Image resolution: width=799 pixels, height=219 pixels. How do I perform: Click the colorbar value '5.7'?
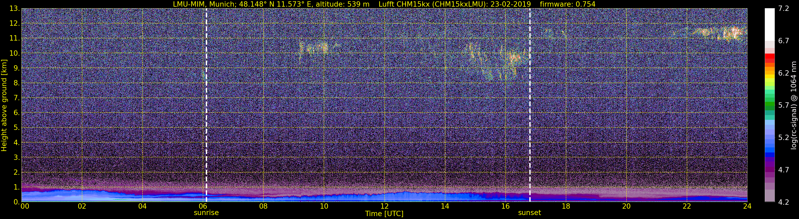(784, 106)
